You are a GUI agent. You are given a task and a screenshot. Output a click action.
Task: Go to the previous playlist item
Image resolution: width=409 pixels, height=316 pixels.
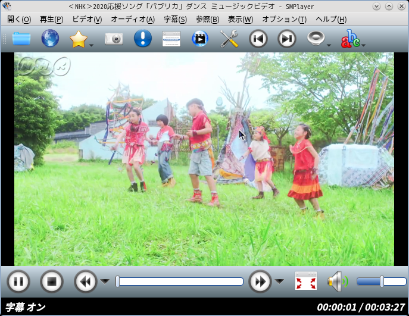pyautogui.click(x=258, y=39)
